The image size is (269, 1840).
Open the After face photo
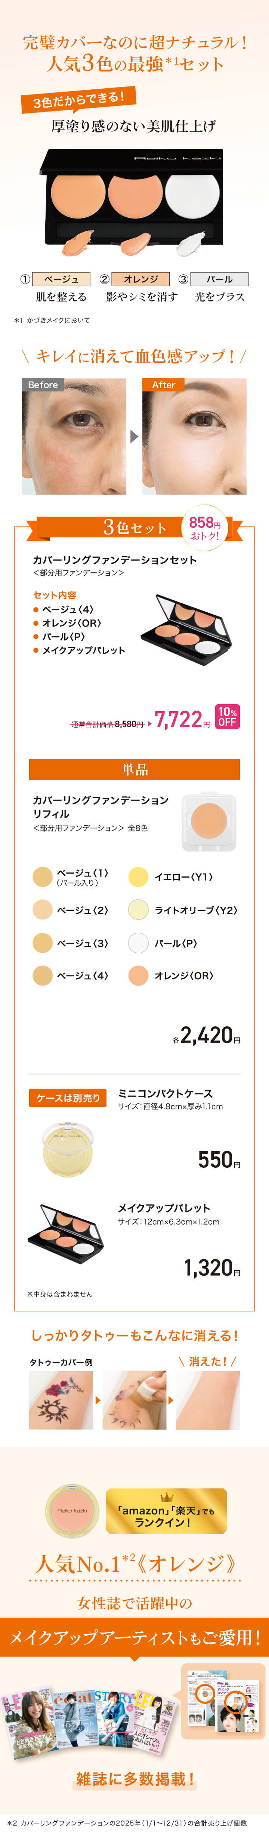[x=194, y=437]
